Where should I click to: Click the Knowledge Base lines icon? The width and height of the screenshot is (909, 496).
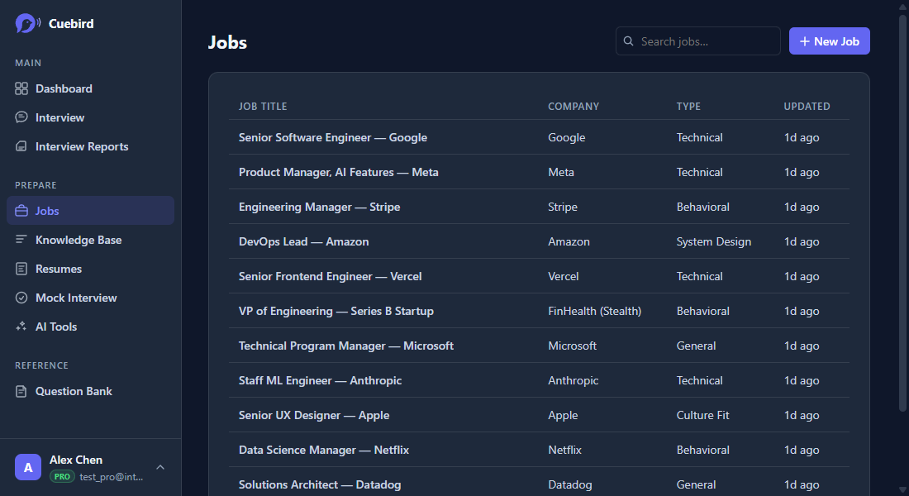[x=21, y=240]
